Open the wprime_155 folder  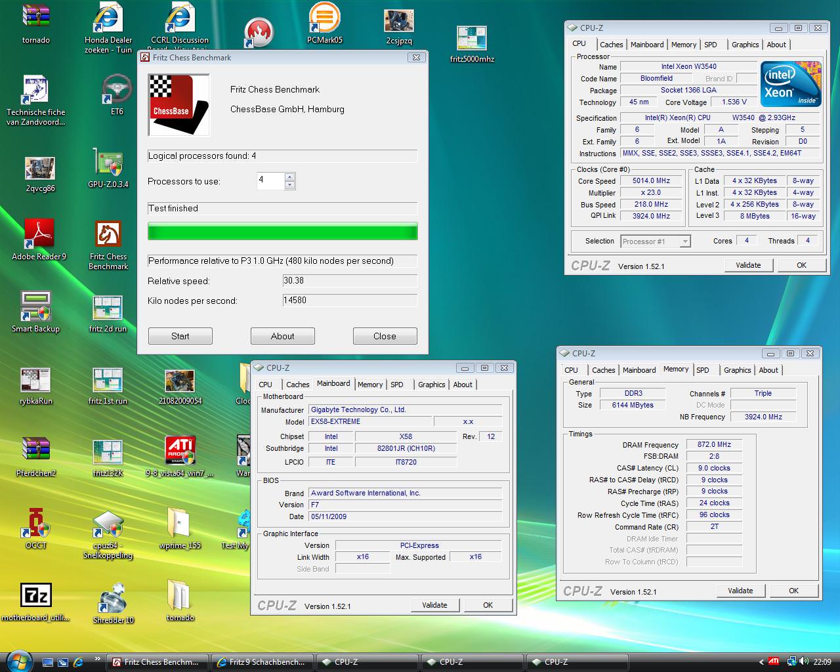point(180,529)
